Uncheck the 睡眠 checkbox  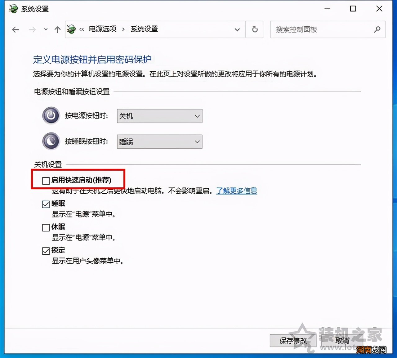click(x=45, y=204)
